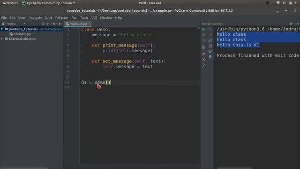Click the restore layout icon in Run toolbar
Image resolution: width=300 pixels, height=169 pixels.
click(203, 47)
